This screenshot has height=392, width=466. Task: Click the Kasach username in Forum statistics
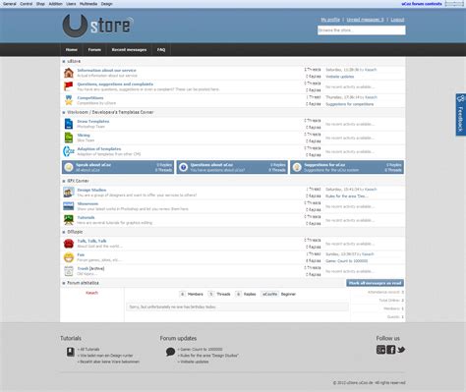(x=91, y=293)
